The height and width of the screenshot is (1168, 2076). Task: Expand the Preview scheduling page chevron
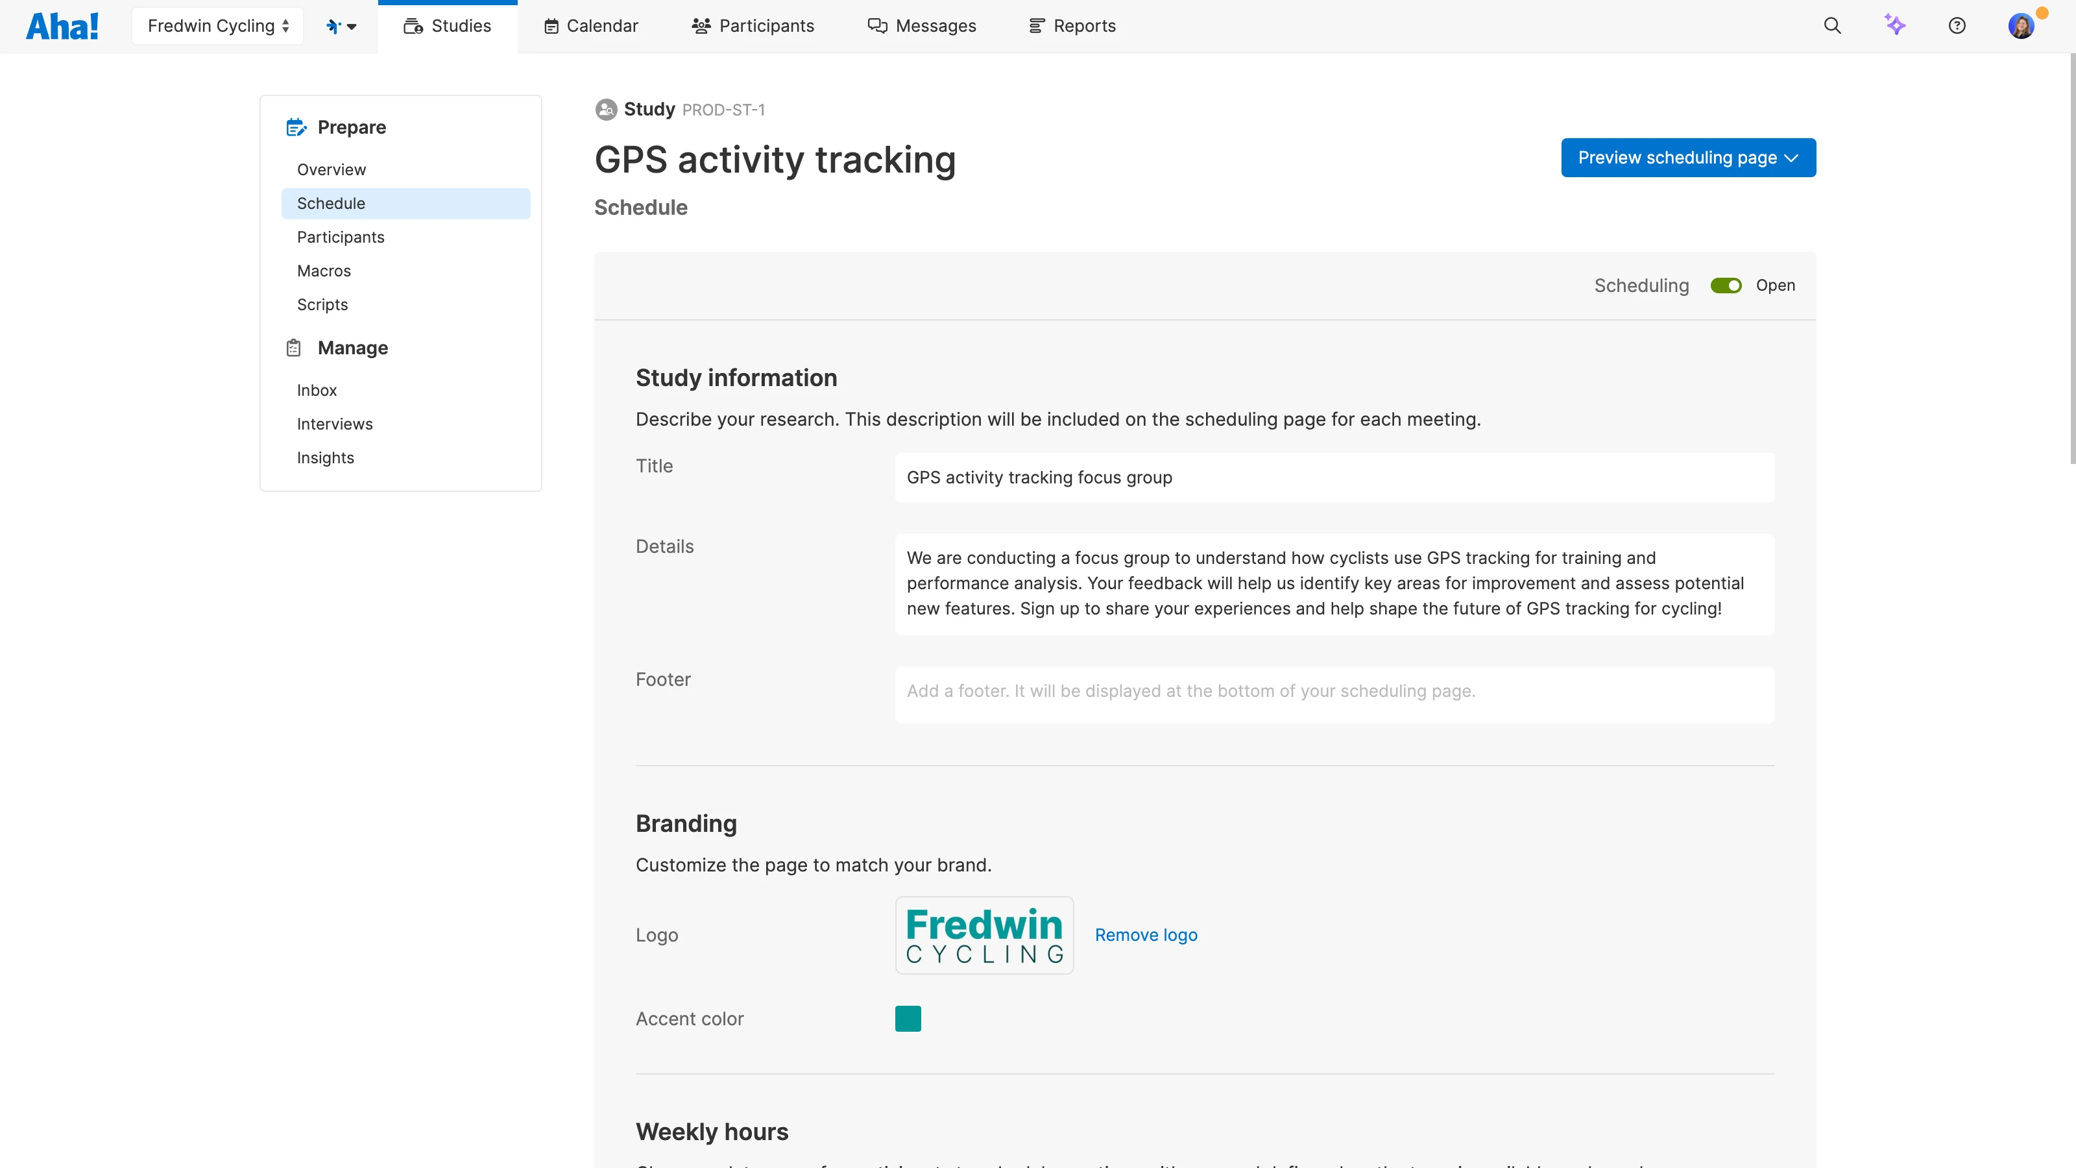tap(1792, 158)
